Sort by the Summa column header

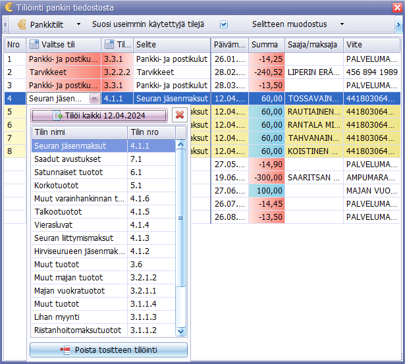(265, 45)
